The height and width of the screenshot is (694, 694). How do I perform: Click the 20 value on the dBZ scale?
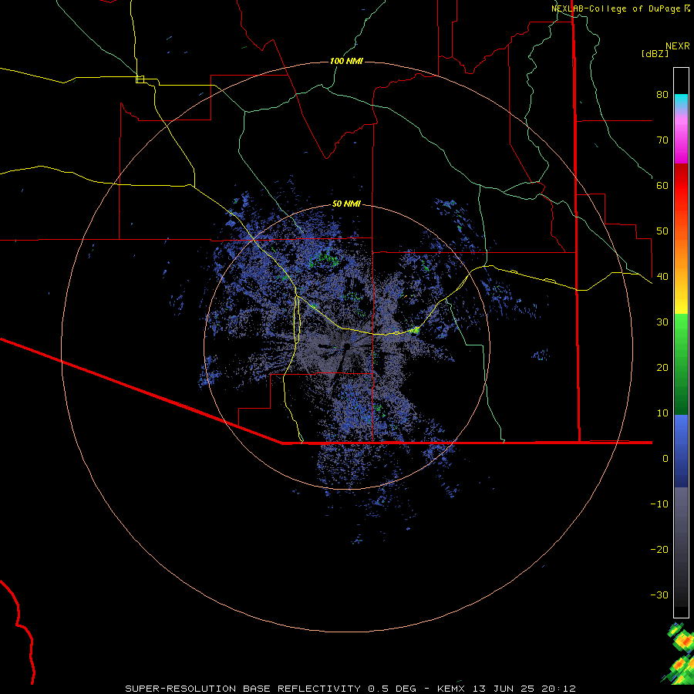pyautogui.click(x=662, y=367)
